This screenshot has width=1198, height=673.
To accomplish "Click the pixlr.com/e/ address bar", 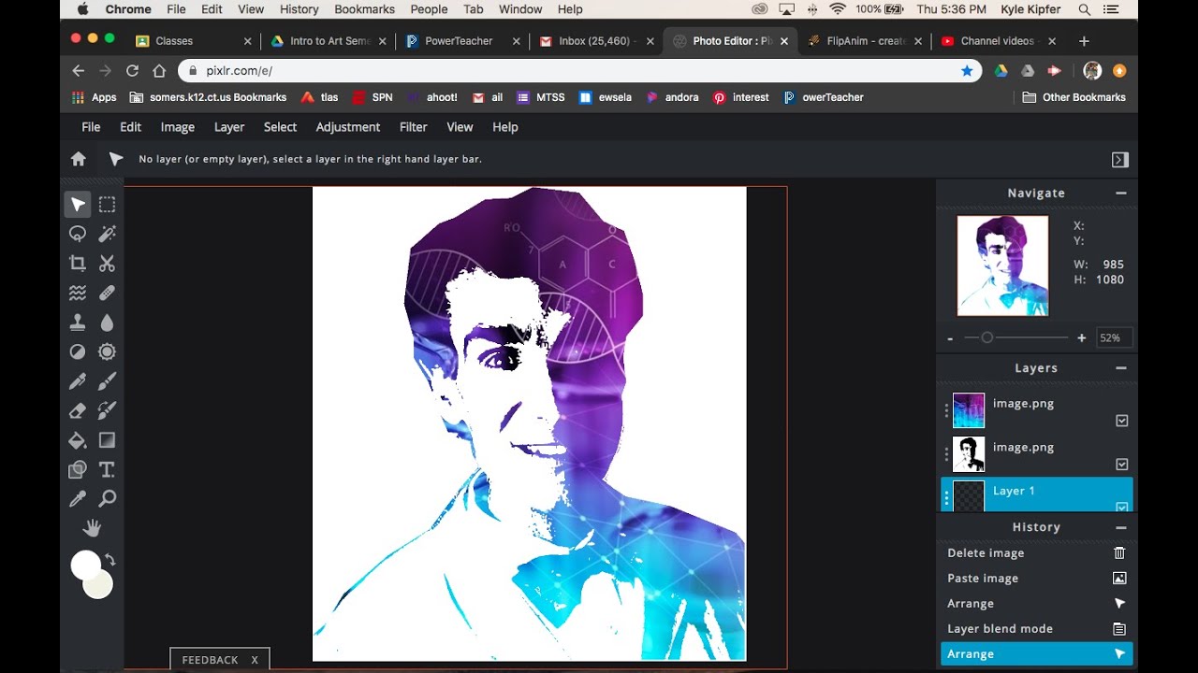I will click(x=580, y=71).
